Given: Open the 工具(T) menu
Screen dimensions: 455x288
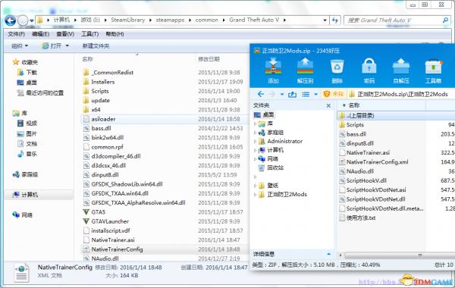Looking at the screenshot, I should point(89,34).
